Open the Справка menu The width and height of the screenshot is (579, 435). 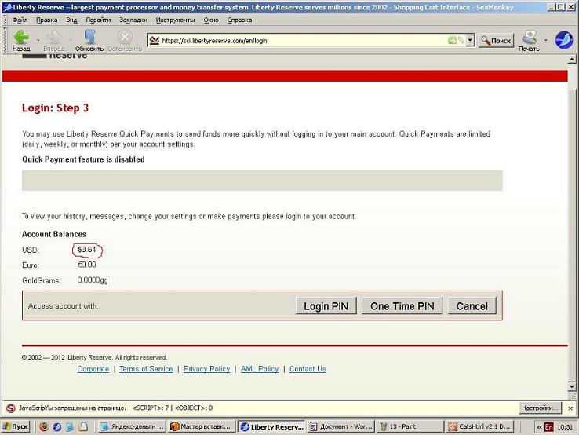click(239, 20)
